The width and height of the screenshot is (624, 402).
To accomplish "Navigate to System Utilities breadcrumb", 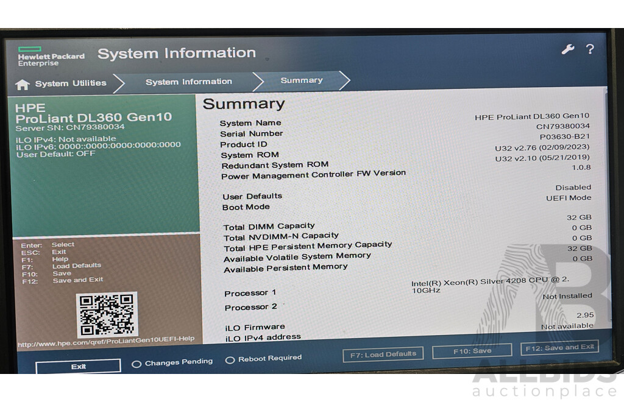I will pyautogui.click(x=71, y=83).
